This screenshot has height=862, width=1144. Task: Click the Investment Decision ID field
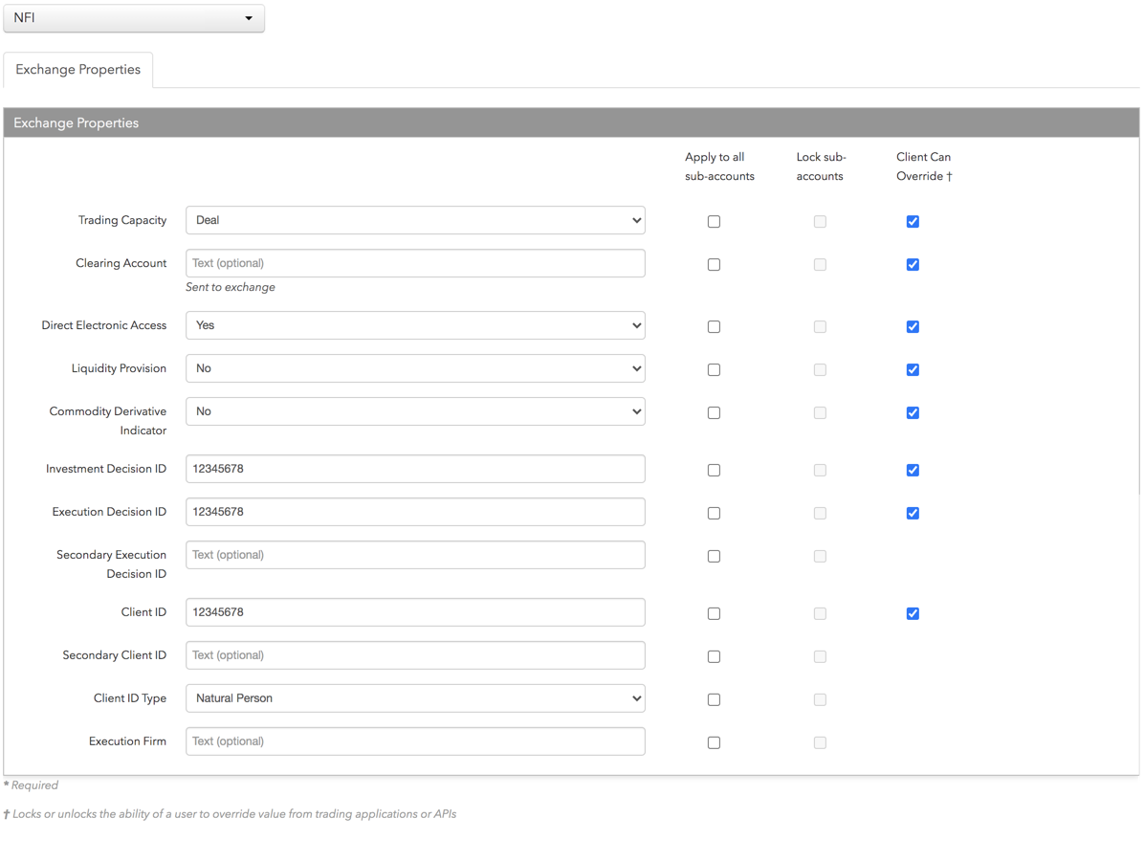(x=415, y=469)
